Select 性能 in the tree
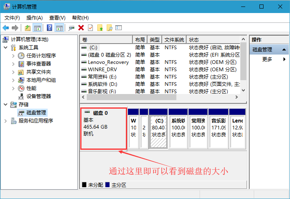The width and height of the screenshot is (290, 199). coord(31,88)
